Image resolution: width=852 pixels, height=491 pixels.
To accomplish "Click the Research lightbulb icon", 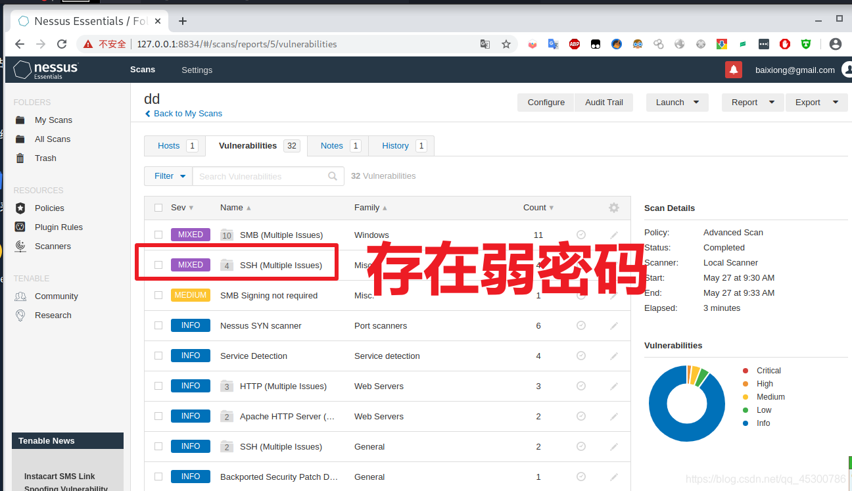I will [20, 316].
